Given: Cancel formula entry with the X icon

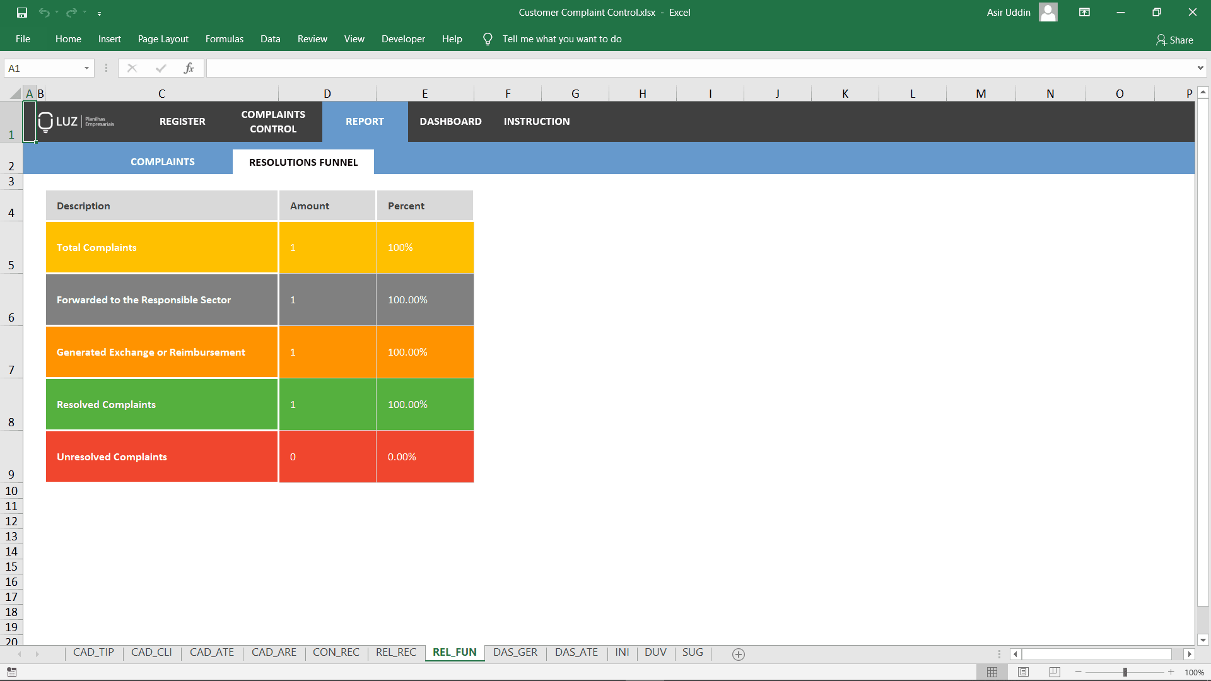Looking at the screenshot, I should (x=132, y=67).
